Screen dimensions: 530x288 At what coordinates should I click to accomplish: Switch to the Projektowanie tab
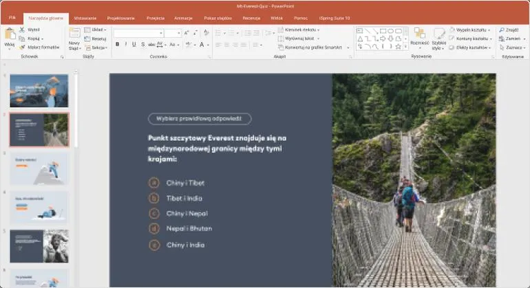tap(120, 19)
